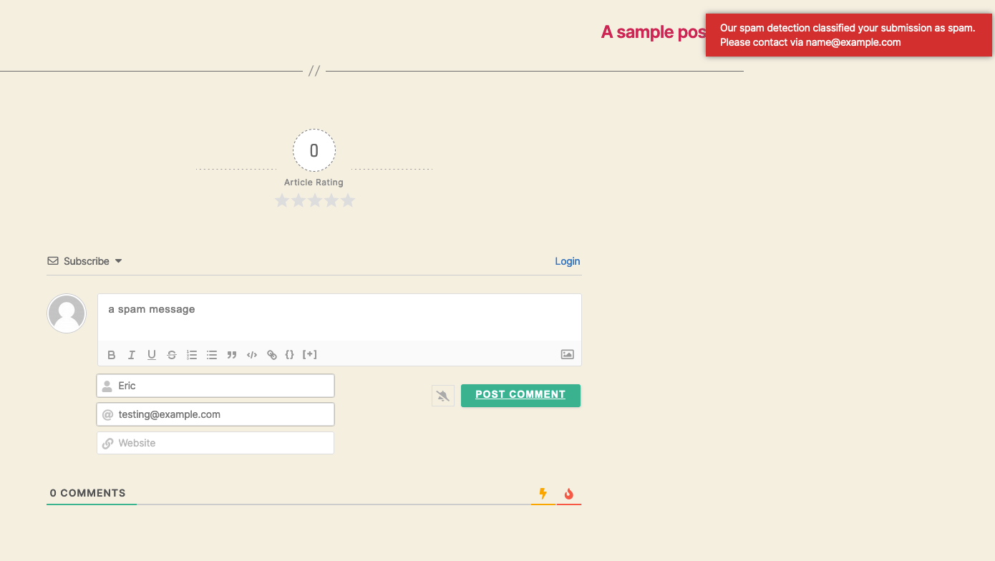The height and width of the screenshot is (561, 995).
Task: Insert a hyperlink via chain icon
Action: pyautogui.click(x=272, y=355)
